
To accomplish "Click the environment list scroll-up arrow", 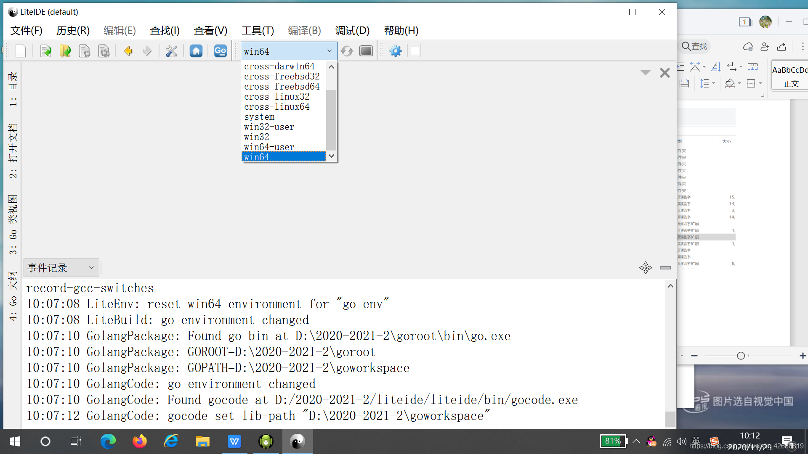I will (x=331, y=66).
